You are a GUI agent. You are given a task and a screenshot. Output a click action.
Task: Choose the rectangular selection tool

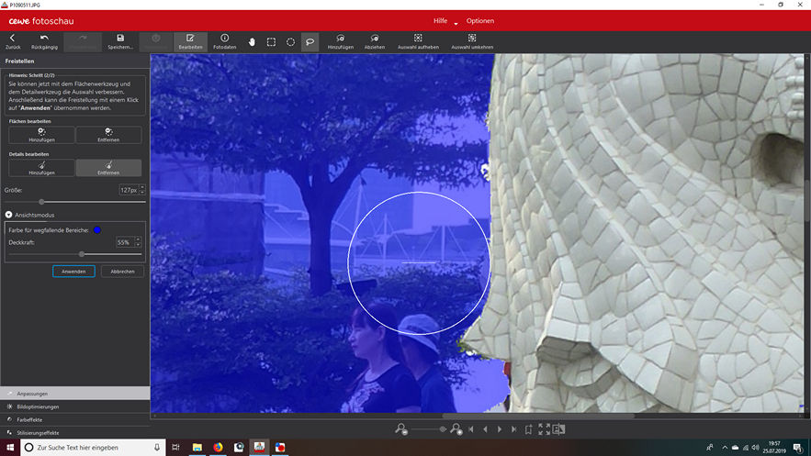tap(271, 41)
